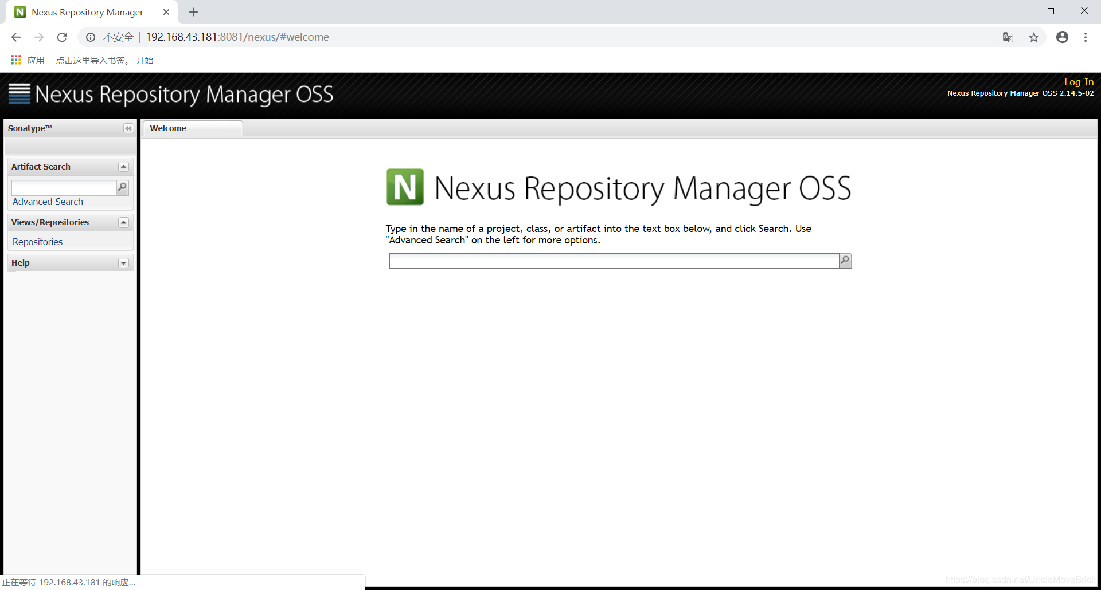Image resolution: width=1101 pixels, height=590 pixels.
Task: Open Advanced Search link
Action: 48,202
